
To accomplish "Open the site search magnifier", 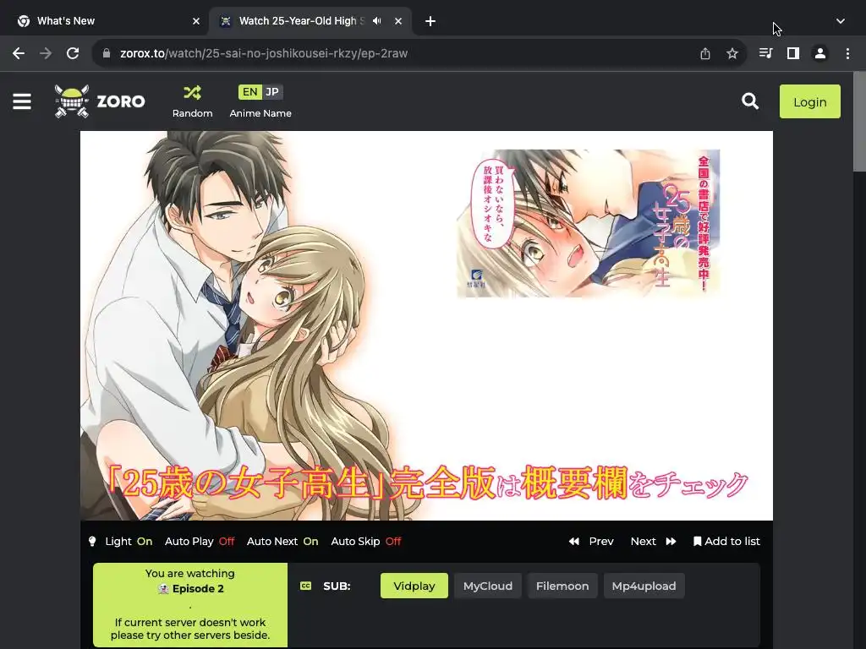I will [750, 101].
